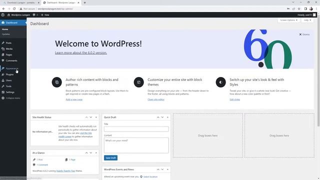Toggle Site Health Status panel collapse
The height and width of the screenshot is (180, 320).
[96, 117]
